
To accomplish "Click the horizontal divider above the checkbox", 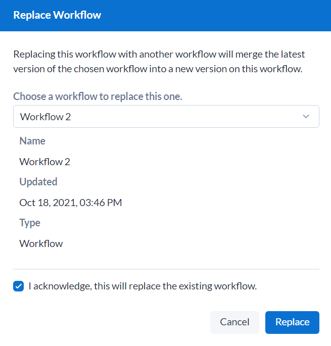I will point(166,269).
